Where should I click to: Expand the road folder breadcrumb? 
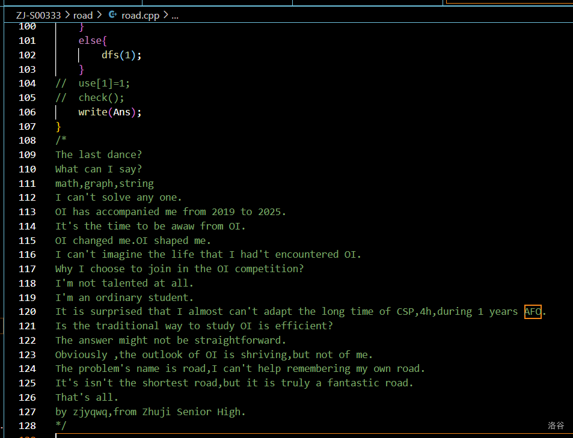tap(83, 15)
